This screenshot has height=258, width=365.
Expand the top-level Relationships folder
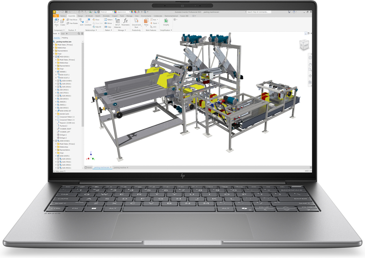pyautogui.click(x=54, y=48)
